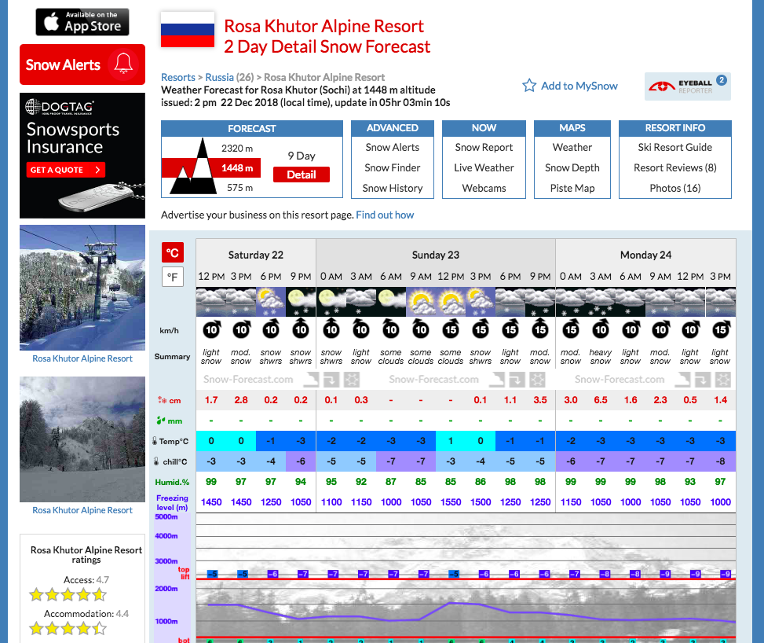
Task: Click the snowfall cm row icon
Action: point(163,400)
